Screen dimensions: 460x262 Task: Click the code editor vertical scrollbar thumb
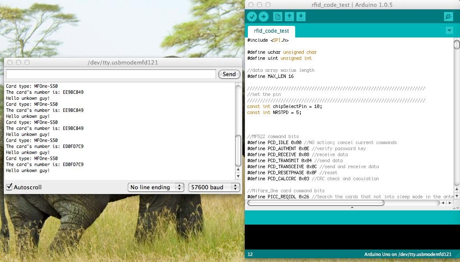(457, 45)
